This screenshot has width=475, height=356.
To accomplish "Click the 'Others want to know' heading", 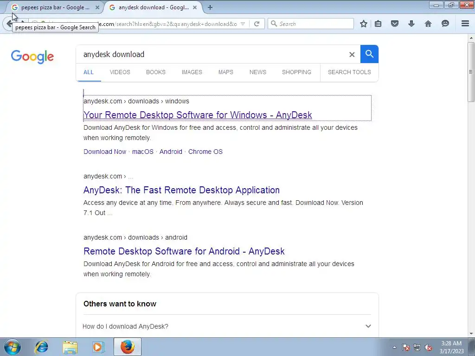I will tap(120, 304).
